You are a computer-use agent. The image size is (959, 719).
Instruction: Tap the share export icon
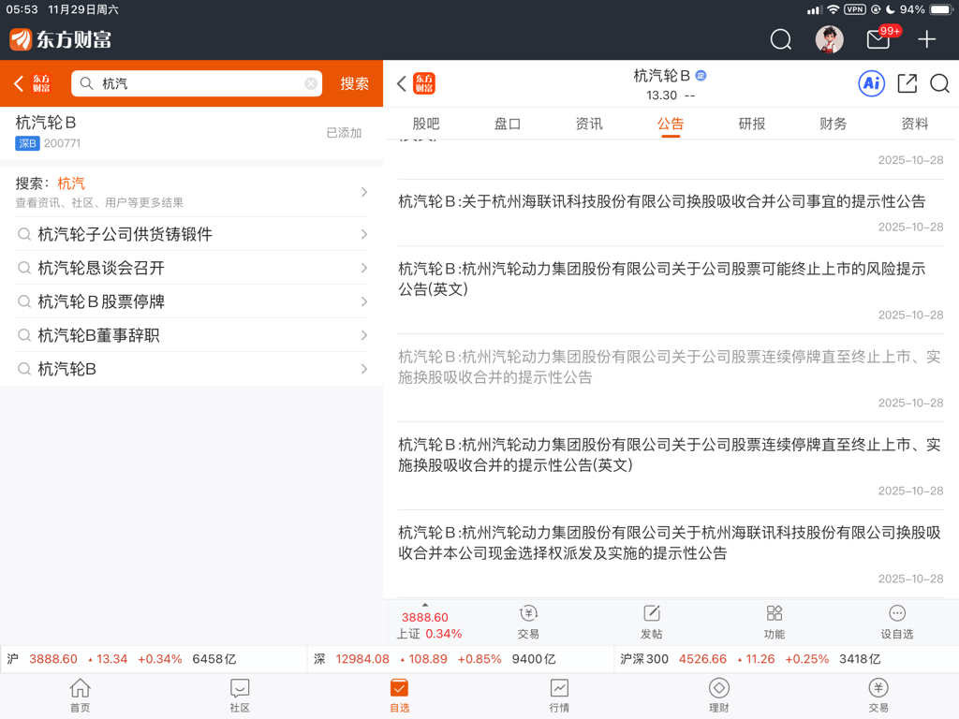(907, 83)
